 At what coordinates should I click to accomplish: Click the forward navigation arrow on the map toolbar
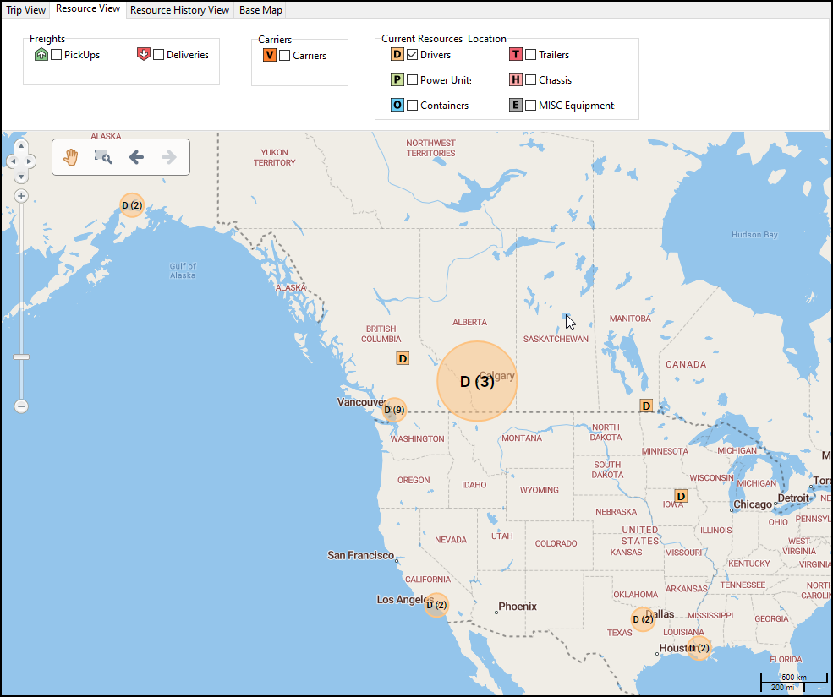pyautogui.click(x=167, y=156)
